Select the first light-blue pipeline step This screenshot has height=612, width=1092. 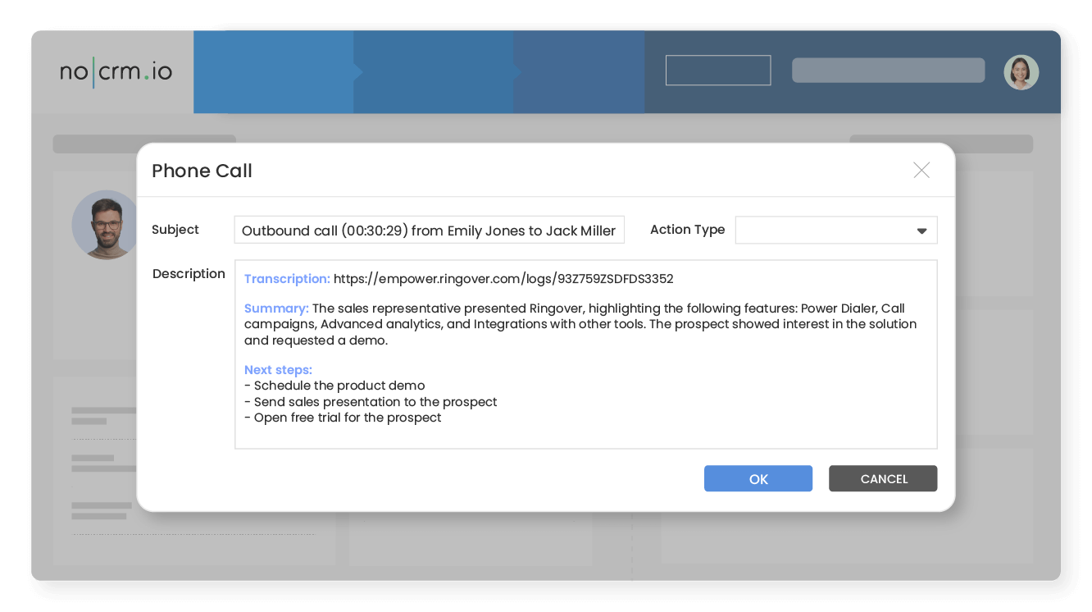click(x=273, y=72)
